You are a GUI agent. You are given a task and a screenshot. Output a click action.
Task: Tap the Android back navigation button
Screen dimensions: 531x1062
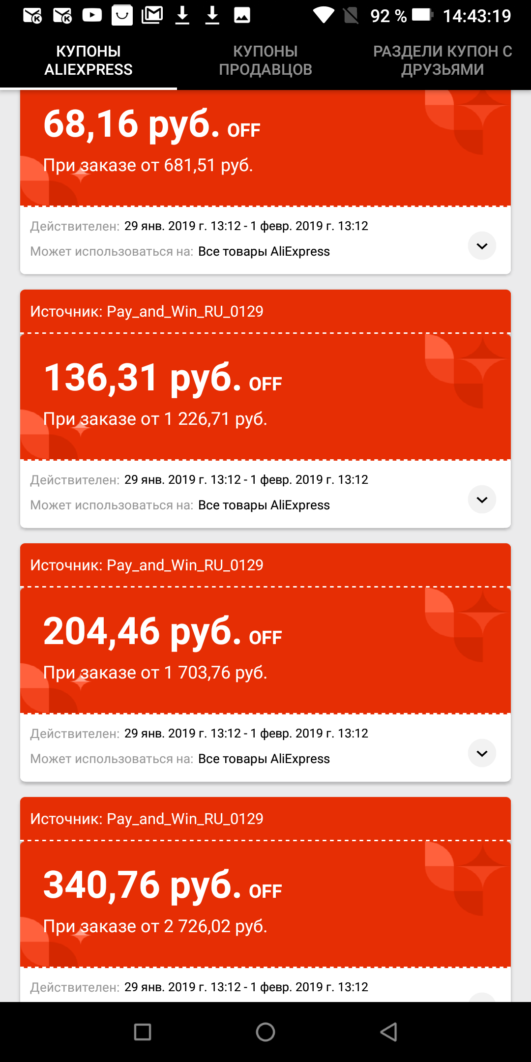click(x=388, y=1032)
